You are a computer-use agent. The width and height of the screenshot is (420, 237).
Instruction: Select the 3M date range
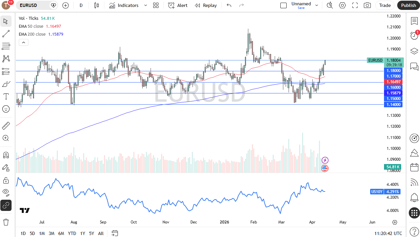[x=52, y=233]
